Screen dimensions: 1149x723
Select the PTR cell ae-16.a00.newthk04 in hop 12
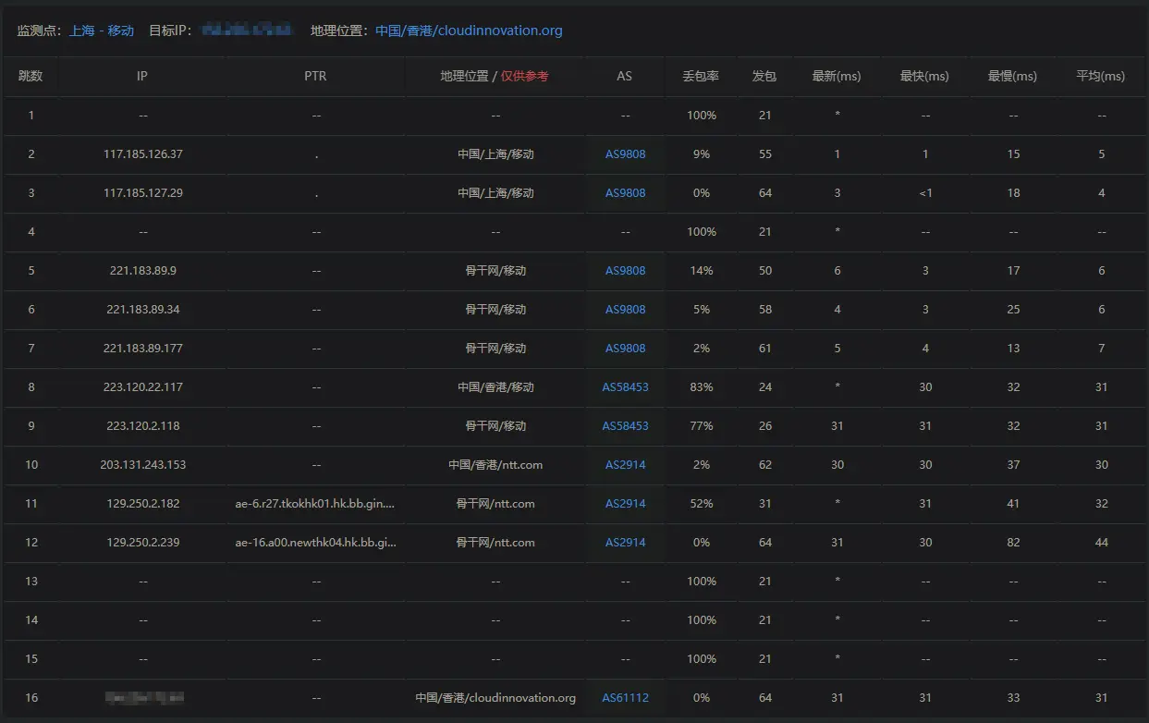(315, 543)
